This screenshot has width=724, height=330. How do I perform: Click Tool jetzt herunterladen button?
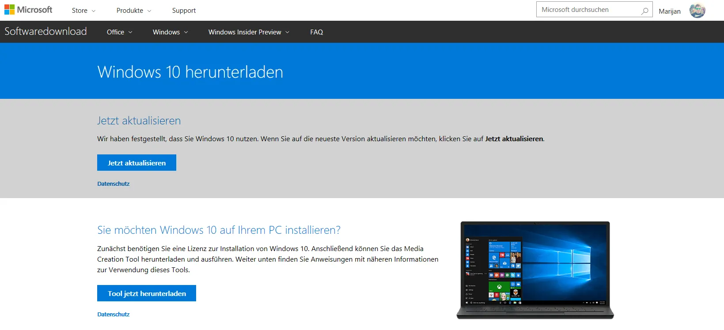tap(147, 293)
